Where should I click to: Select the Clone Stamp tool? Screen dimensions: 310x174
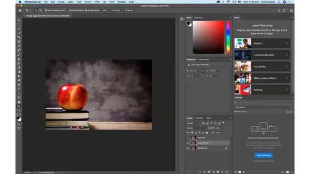coord(19,59)
